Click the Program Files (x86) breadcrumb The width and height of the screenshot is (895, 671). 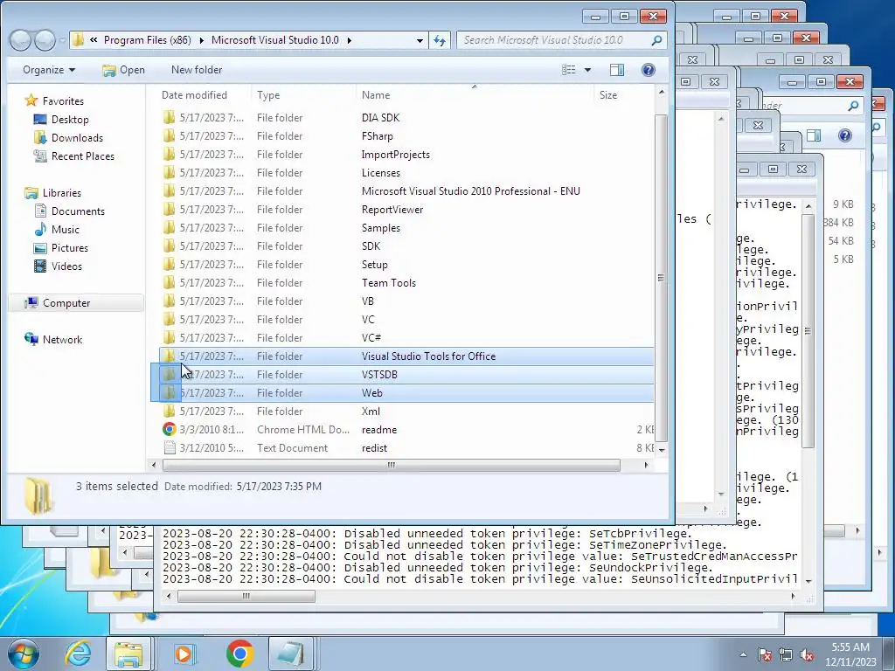pyautogui.click(x=147, y=40)
